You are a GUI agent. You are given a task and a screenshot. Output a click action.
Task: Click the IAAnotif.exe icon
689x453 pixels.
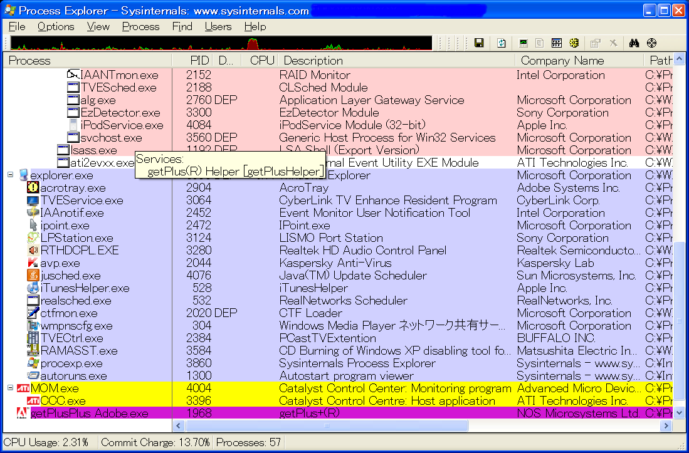[33, 213]
